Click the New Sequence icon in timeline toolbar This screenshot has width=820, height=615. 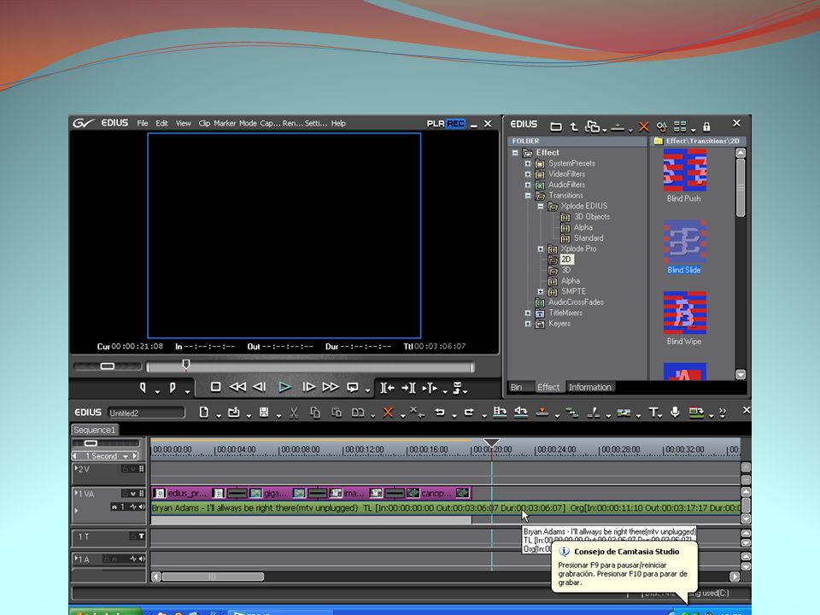(x=204, y=413)
